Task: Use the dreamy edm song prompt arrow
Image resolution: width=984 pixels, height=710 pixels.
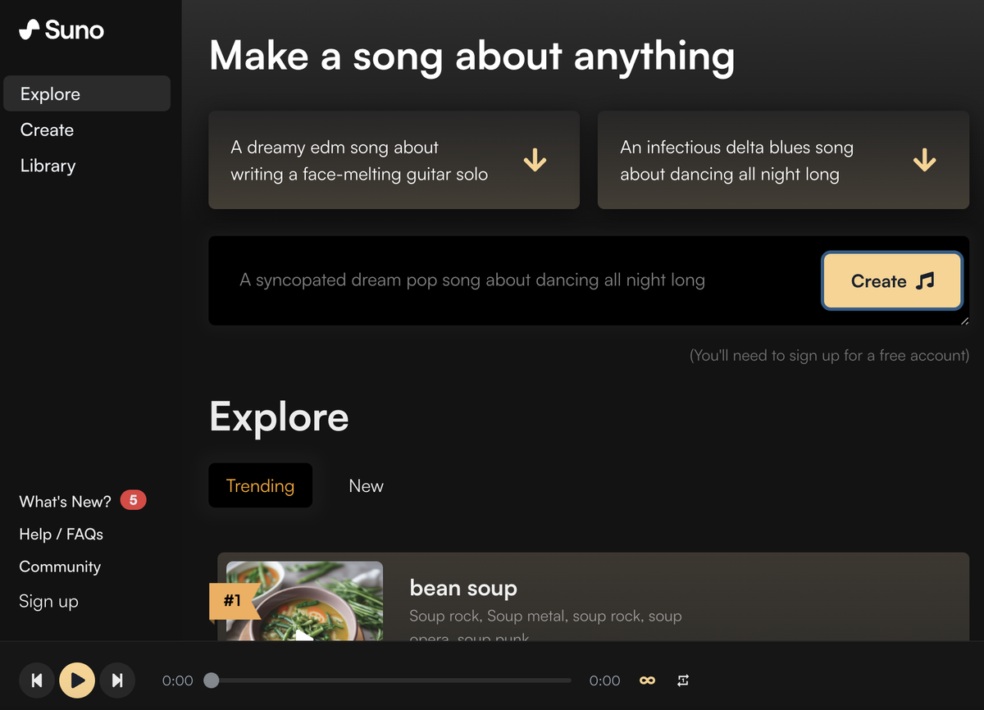Action: tap(535, 160)
